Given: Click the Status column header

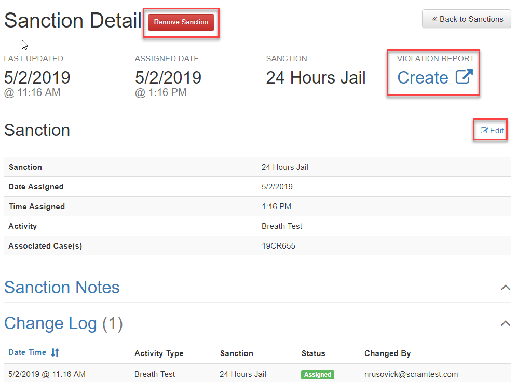Looking at the screenshot, I should (x=313, y=353).
